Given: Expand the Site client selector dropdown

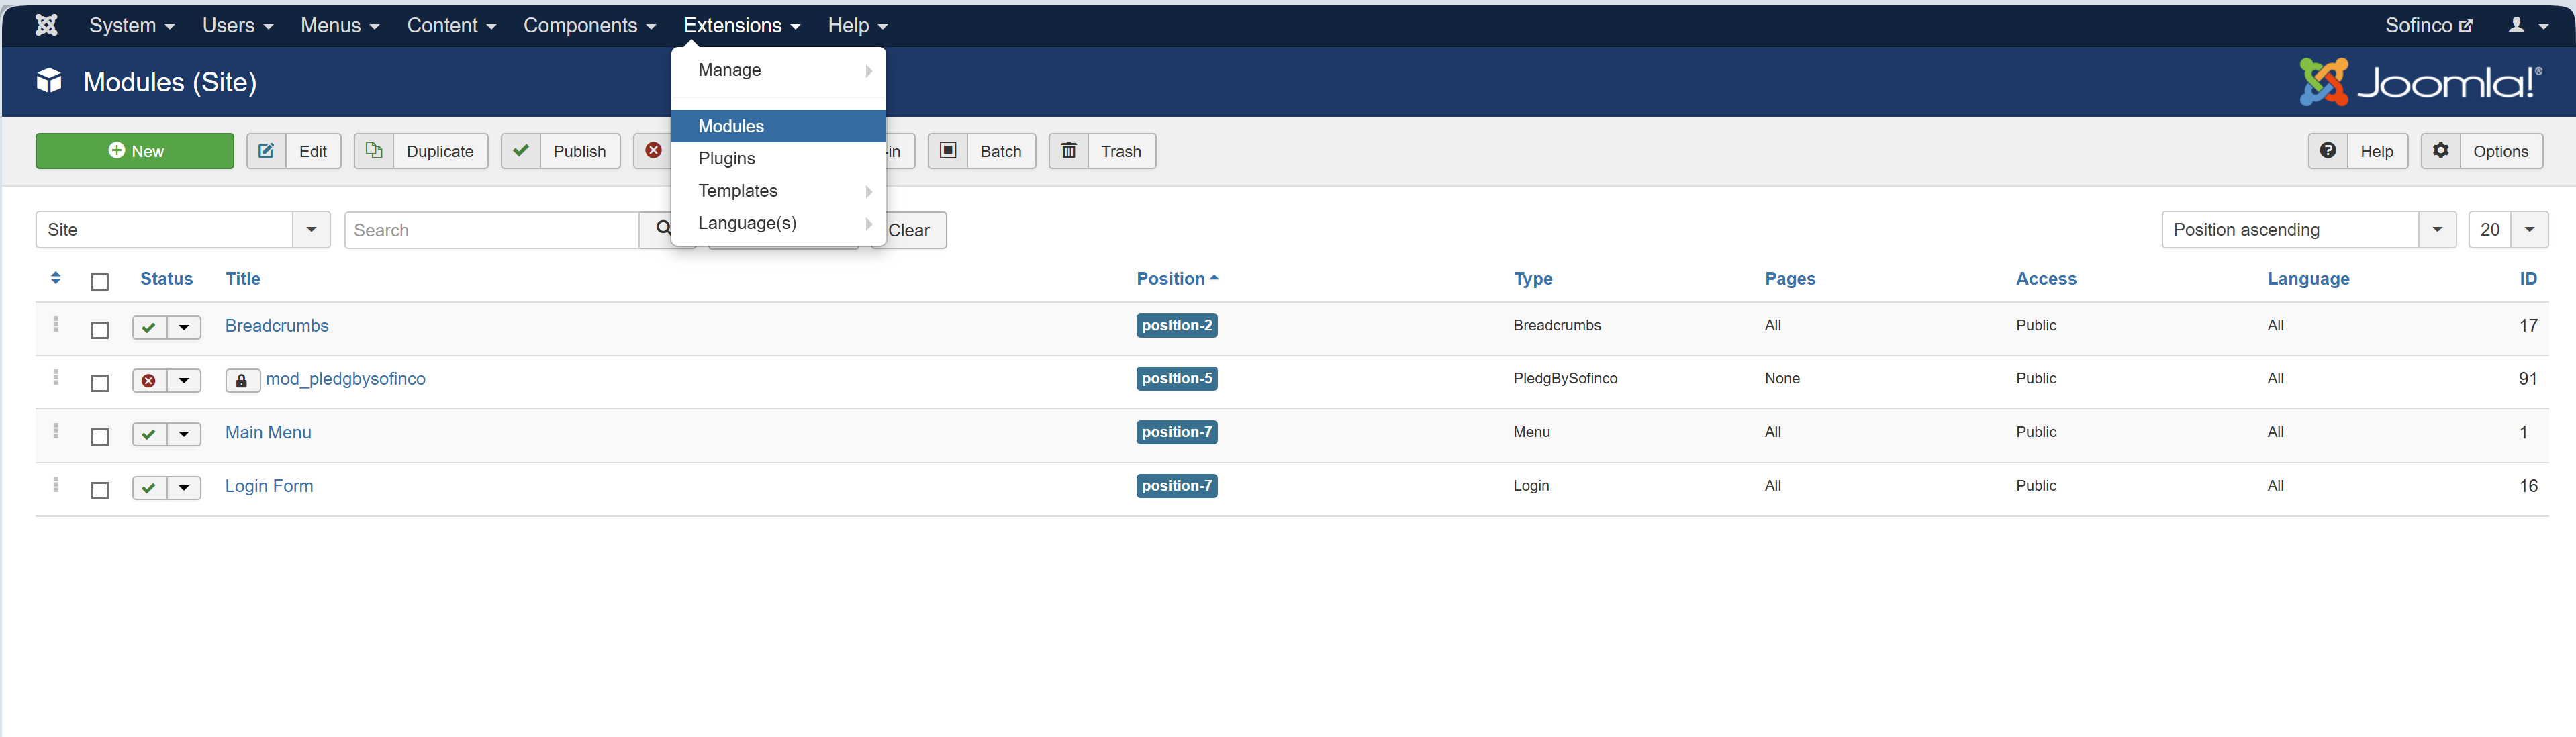Looking at the screenshot, I should click(x=183, y=229).
